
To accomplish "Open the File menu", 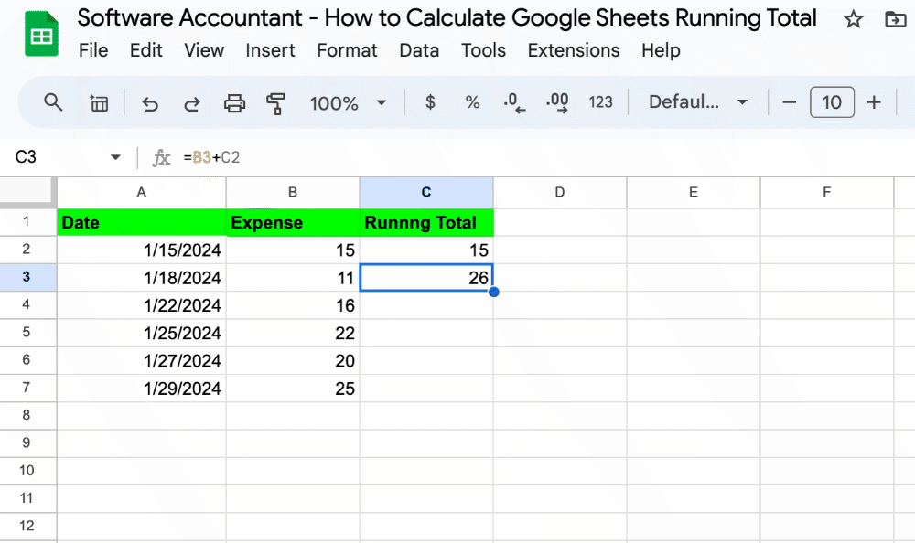I will click(x=93, y=51).
